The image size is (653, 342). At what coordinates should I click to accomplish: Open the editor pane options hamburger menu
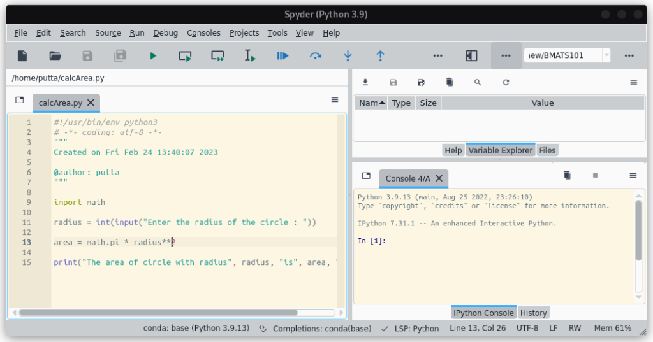coord(334,100)
